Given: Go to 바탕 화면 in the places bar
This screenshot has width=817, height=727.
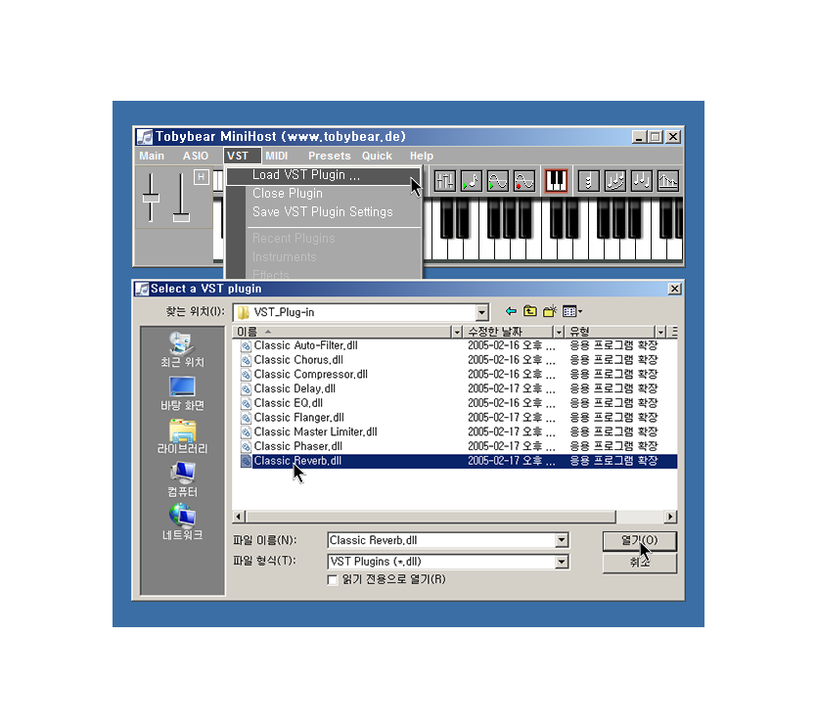Looking at the screenshot, I should coord(182,394).
